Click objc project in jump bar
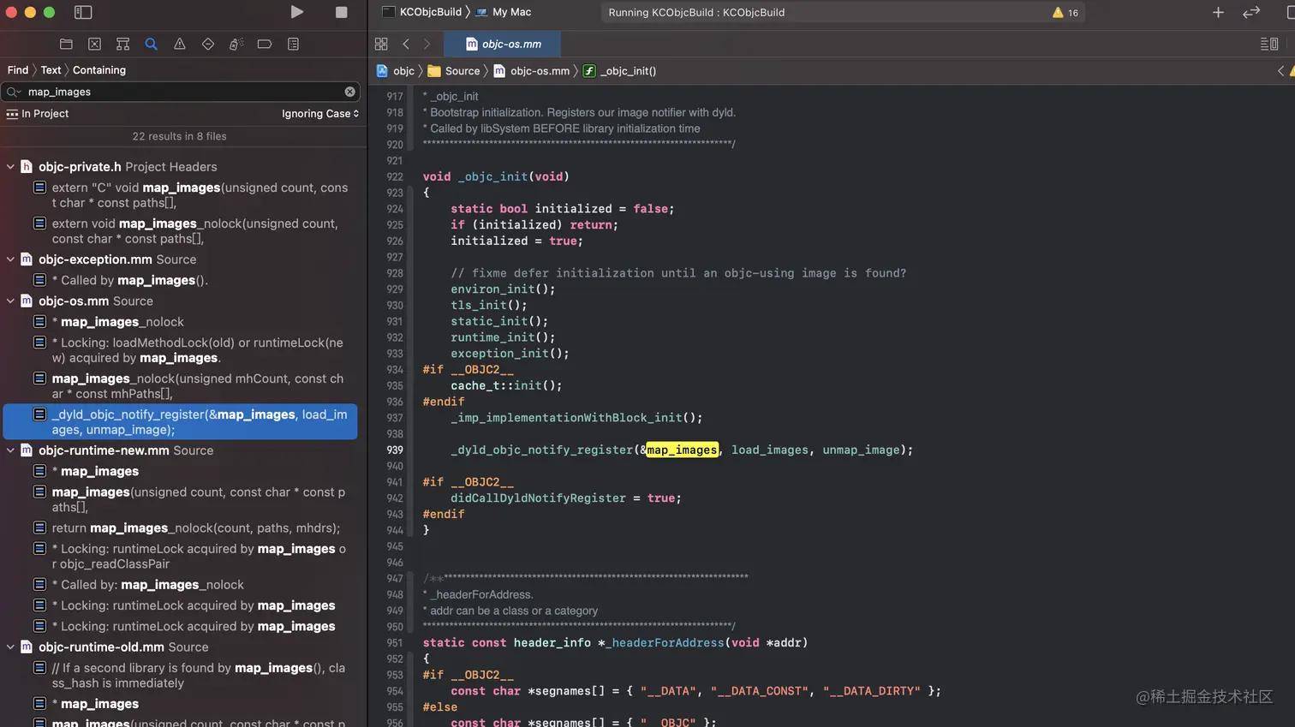This screenshot has height=727, width=1295. [396, 71]
